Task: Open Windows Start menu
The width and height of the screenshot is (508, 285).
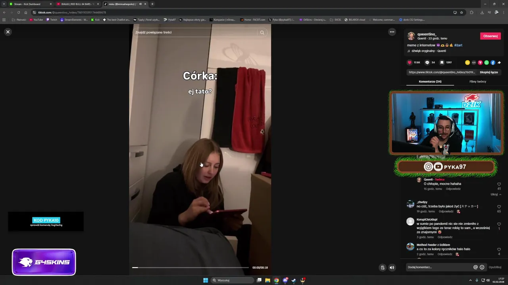Action: click(x=206, y=280)
